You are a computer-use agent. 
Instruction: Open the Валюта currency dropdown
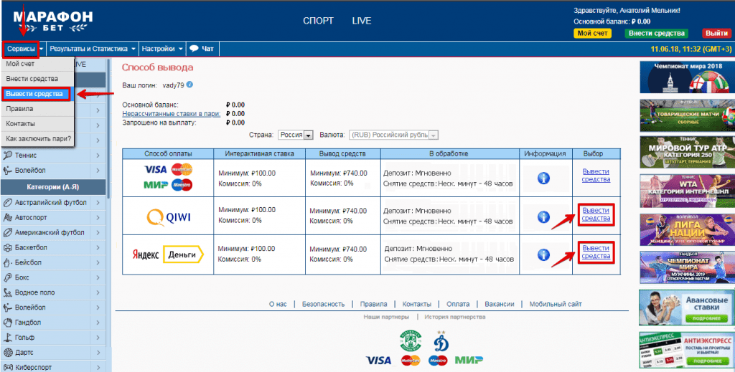coord(393,135)
